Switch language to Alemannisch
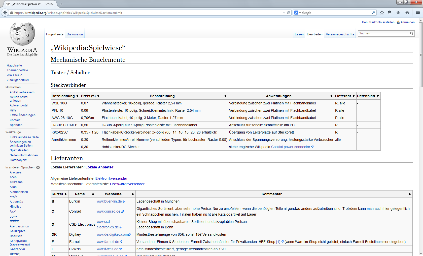This screenshot has width=423, height=256. [x=19, y=192]
